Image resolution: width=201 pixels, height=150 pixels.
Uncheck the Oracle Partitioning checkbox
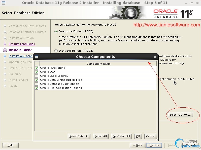pyautogui.click(x=37, y=68)
